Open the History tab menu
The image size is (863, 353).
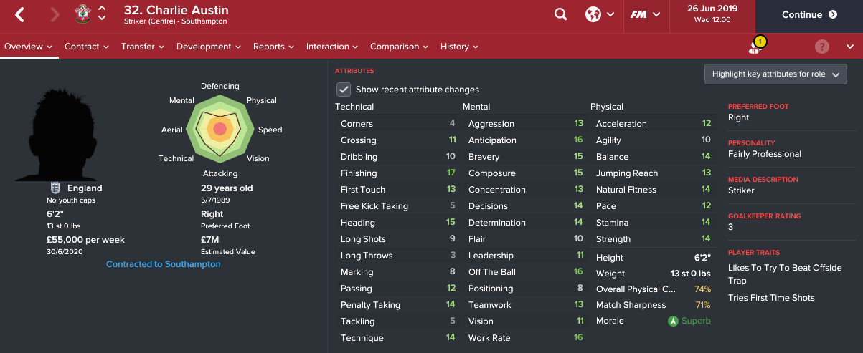point(459,47)
